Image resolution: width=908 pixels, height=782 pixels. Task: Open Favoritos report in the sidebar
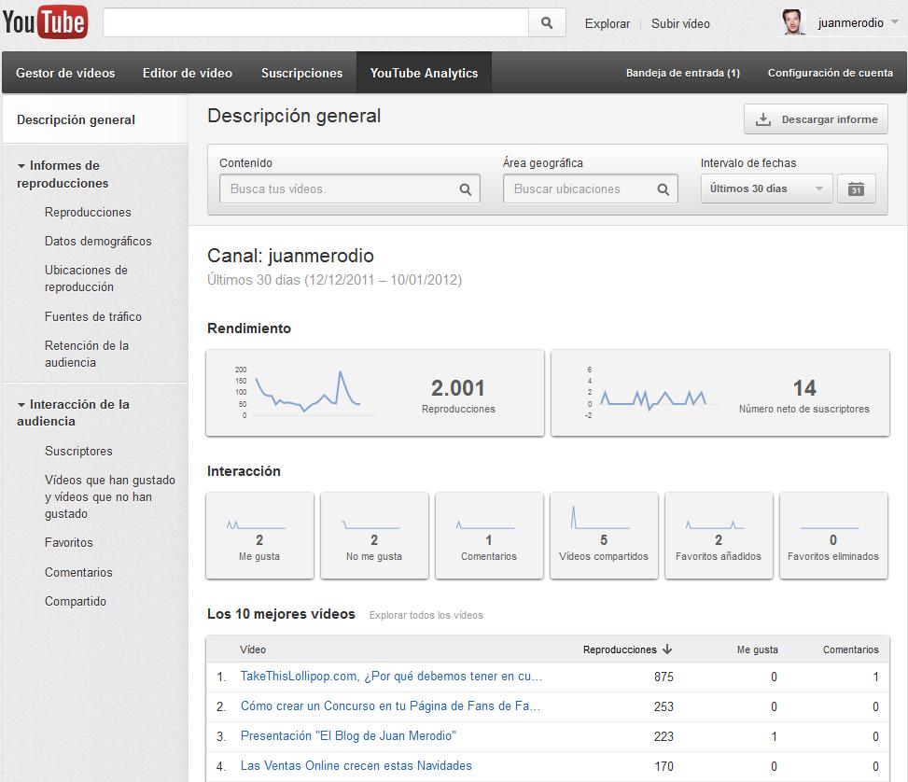point(69,543)
